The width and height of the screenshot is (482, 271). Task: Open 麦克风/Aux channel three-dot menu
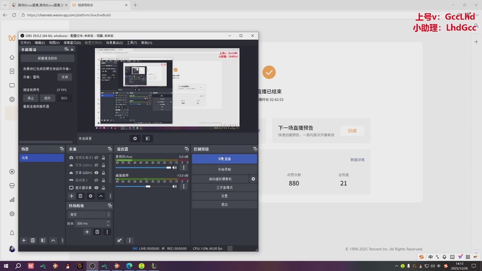point(184,167)
